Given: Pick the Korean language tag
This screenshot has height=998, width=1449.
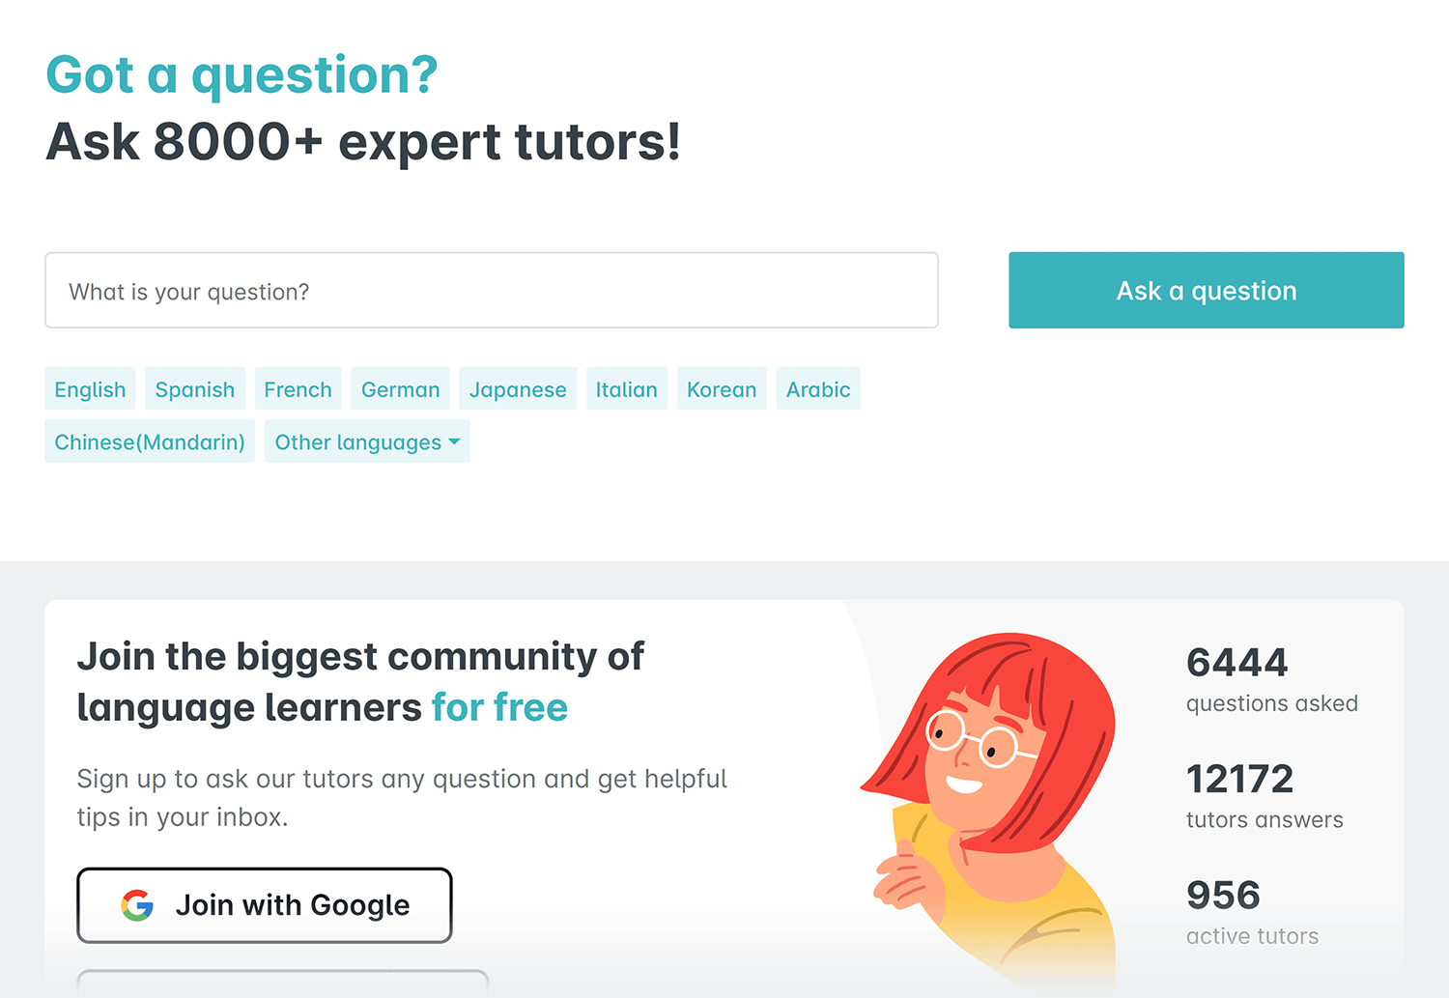Looking at the screenshot, I should (x=722, y=388).
